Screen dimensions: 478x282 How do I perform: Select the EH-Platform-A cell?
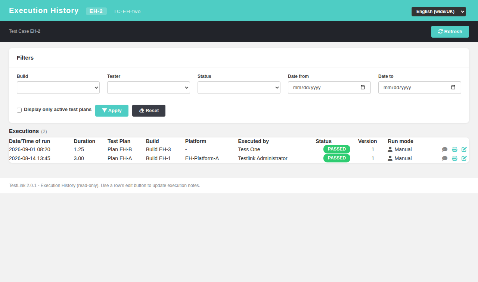tap(202, 158)
